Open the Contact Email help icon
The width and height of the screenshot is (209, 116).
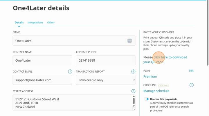[x=70, y=71]
